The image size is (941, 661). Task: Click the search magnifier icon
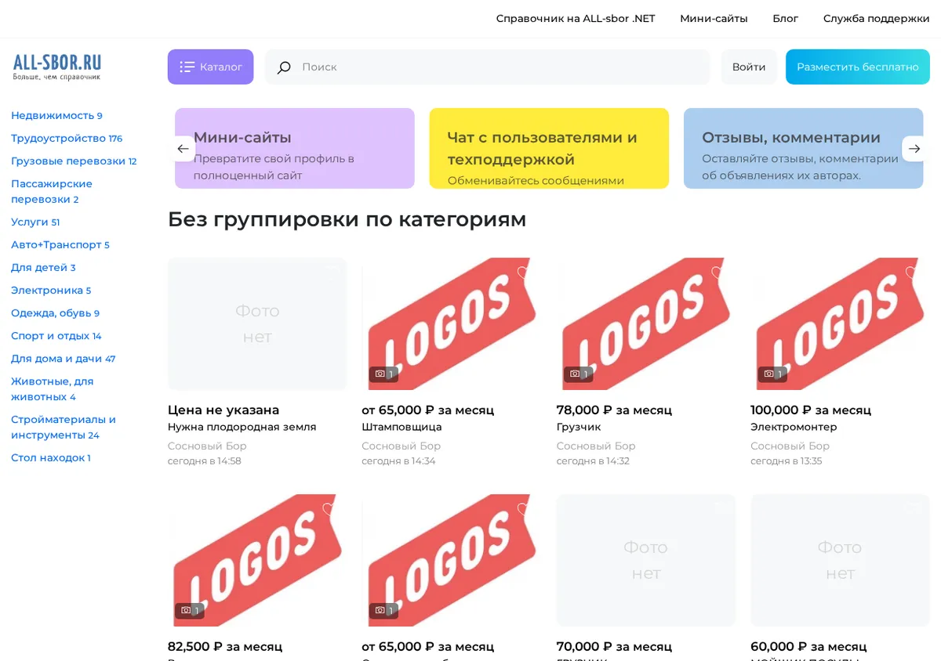tap(284, 67)
